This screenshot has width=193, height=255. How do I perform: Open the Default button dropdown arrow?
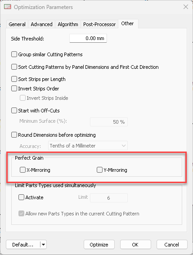click(43, 244)
